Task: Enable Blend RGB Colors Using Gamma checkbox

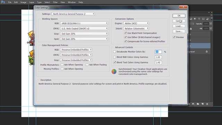Action: [x=114, y=57]
